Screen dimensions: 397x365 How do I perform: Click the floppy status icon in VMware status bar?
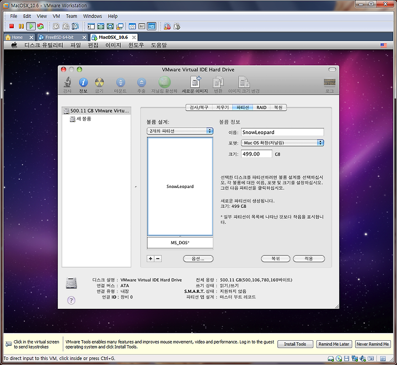pos(347,358)
